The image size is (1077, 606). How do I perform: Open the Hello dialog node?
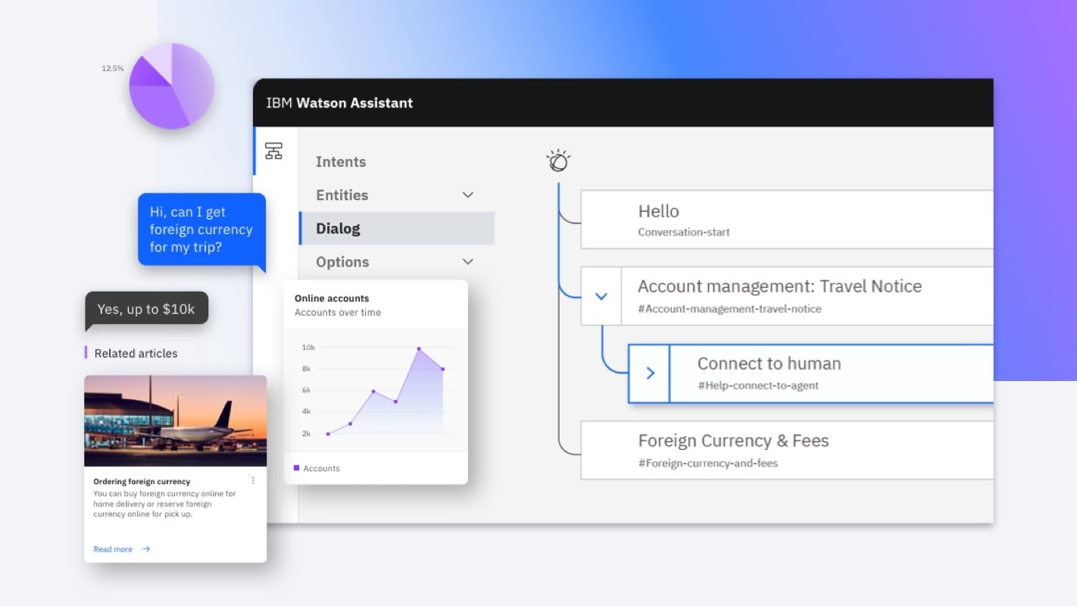(787, 220)
